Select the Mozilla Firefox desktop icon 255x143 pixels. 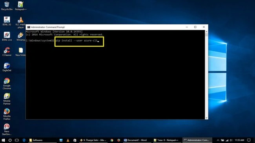click(x=7, y=114)
